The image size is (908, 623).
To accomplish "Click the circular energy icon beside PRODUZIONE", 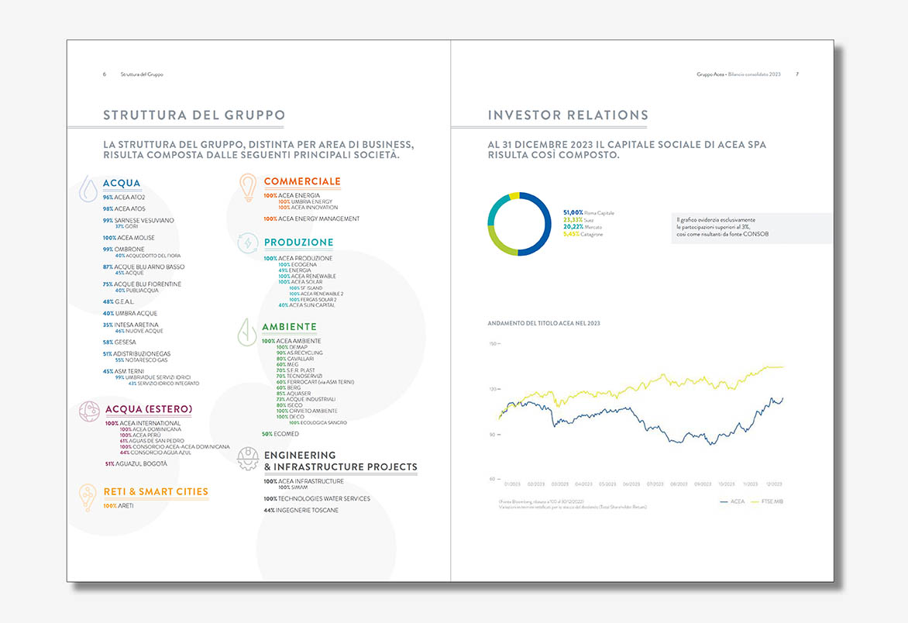I will click(x=248, y=243).
